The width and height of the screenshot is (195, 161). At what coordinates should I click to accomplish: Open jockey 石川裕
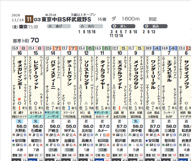[120, 131]
